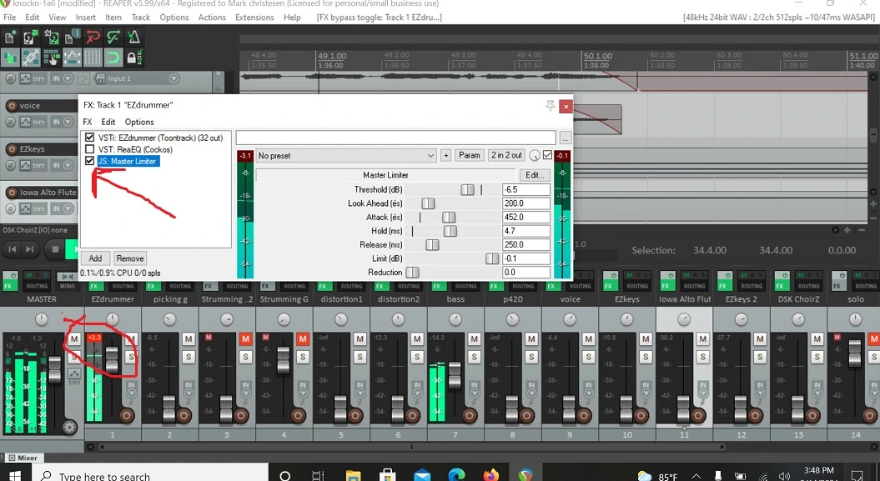Toggle Grid Lines toolbar icon
This screenshot has width=880, height=481.
point(93,58)
